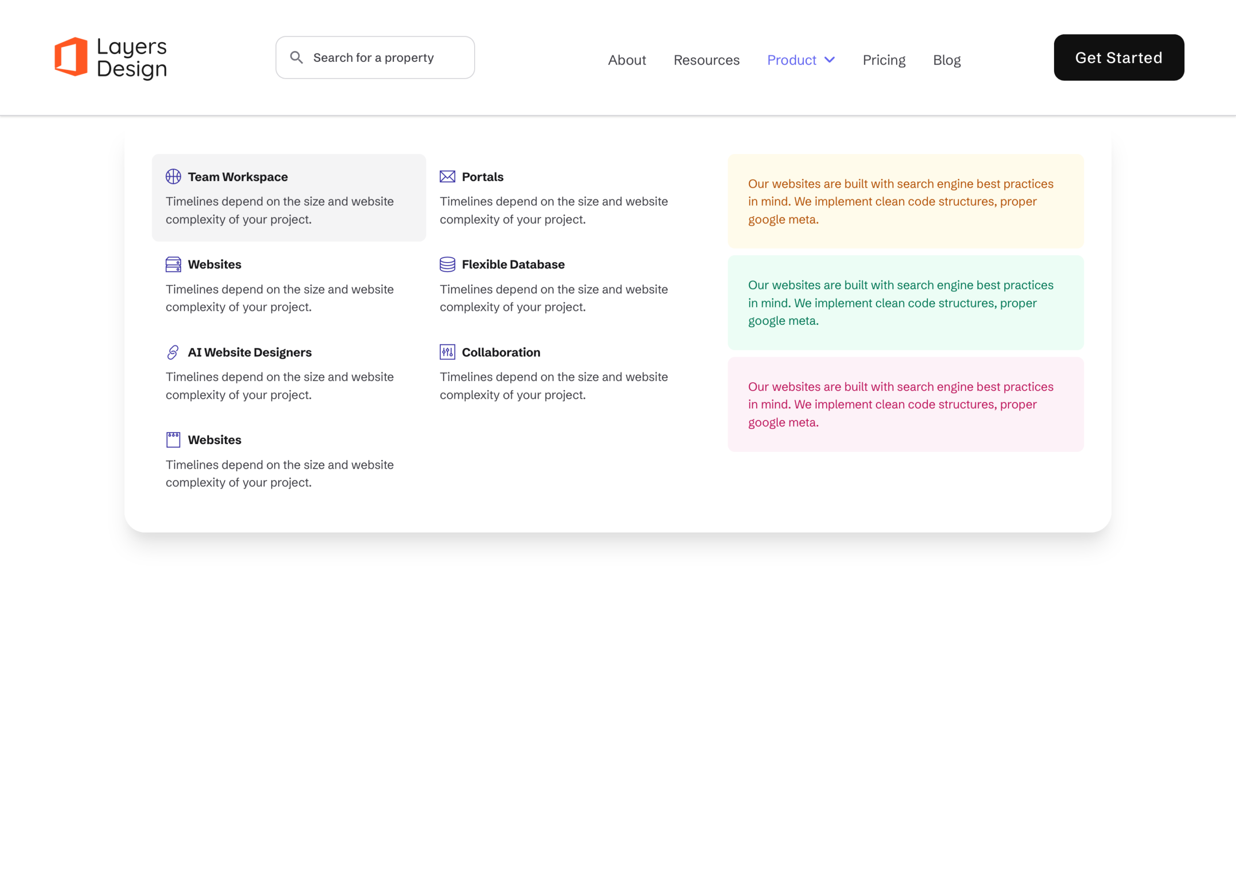Click the description under AI Website Designers
This screenshot has height=877, width=1236.
pos(279,386)
